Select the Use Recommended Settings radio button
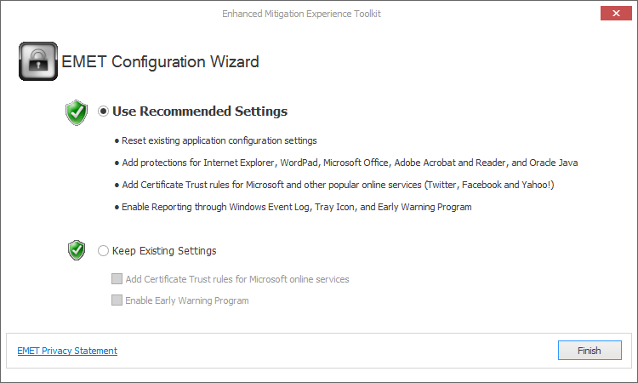638x383 pixels. pyautogui.click(x=104, y=111)
